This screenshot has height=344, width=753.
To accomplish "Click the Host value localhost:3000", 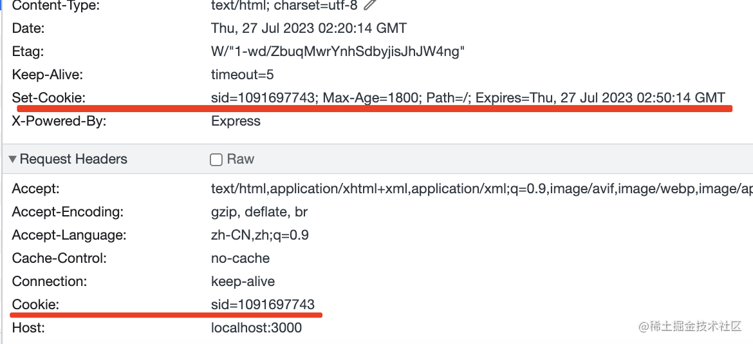I will click(256, 328).
